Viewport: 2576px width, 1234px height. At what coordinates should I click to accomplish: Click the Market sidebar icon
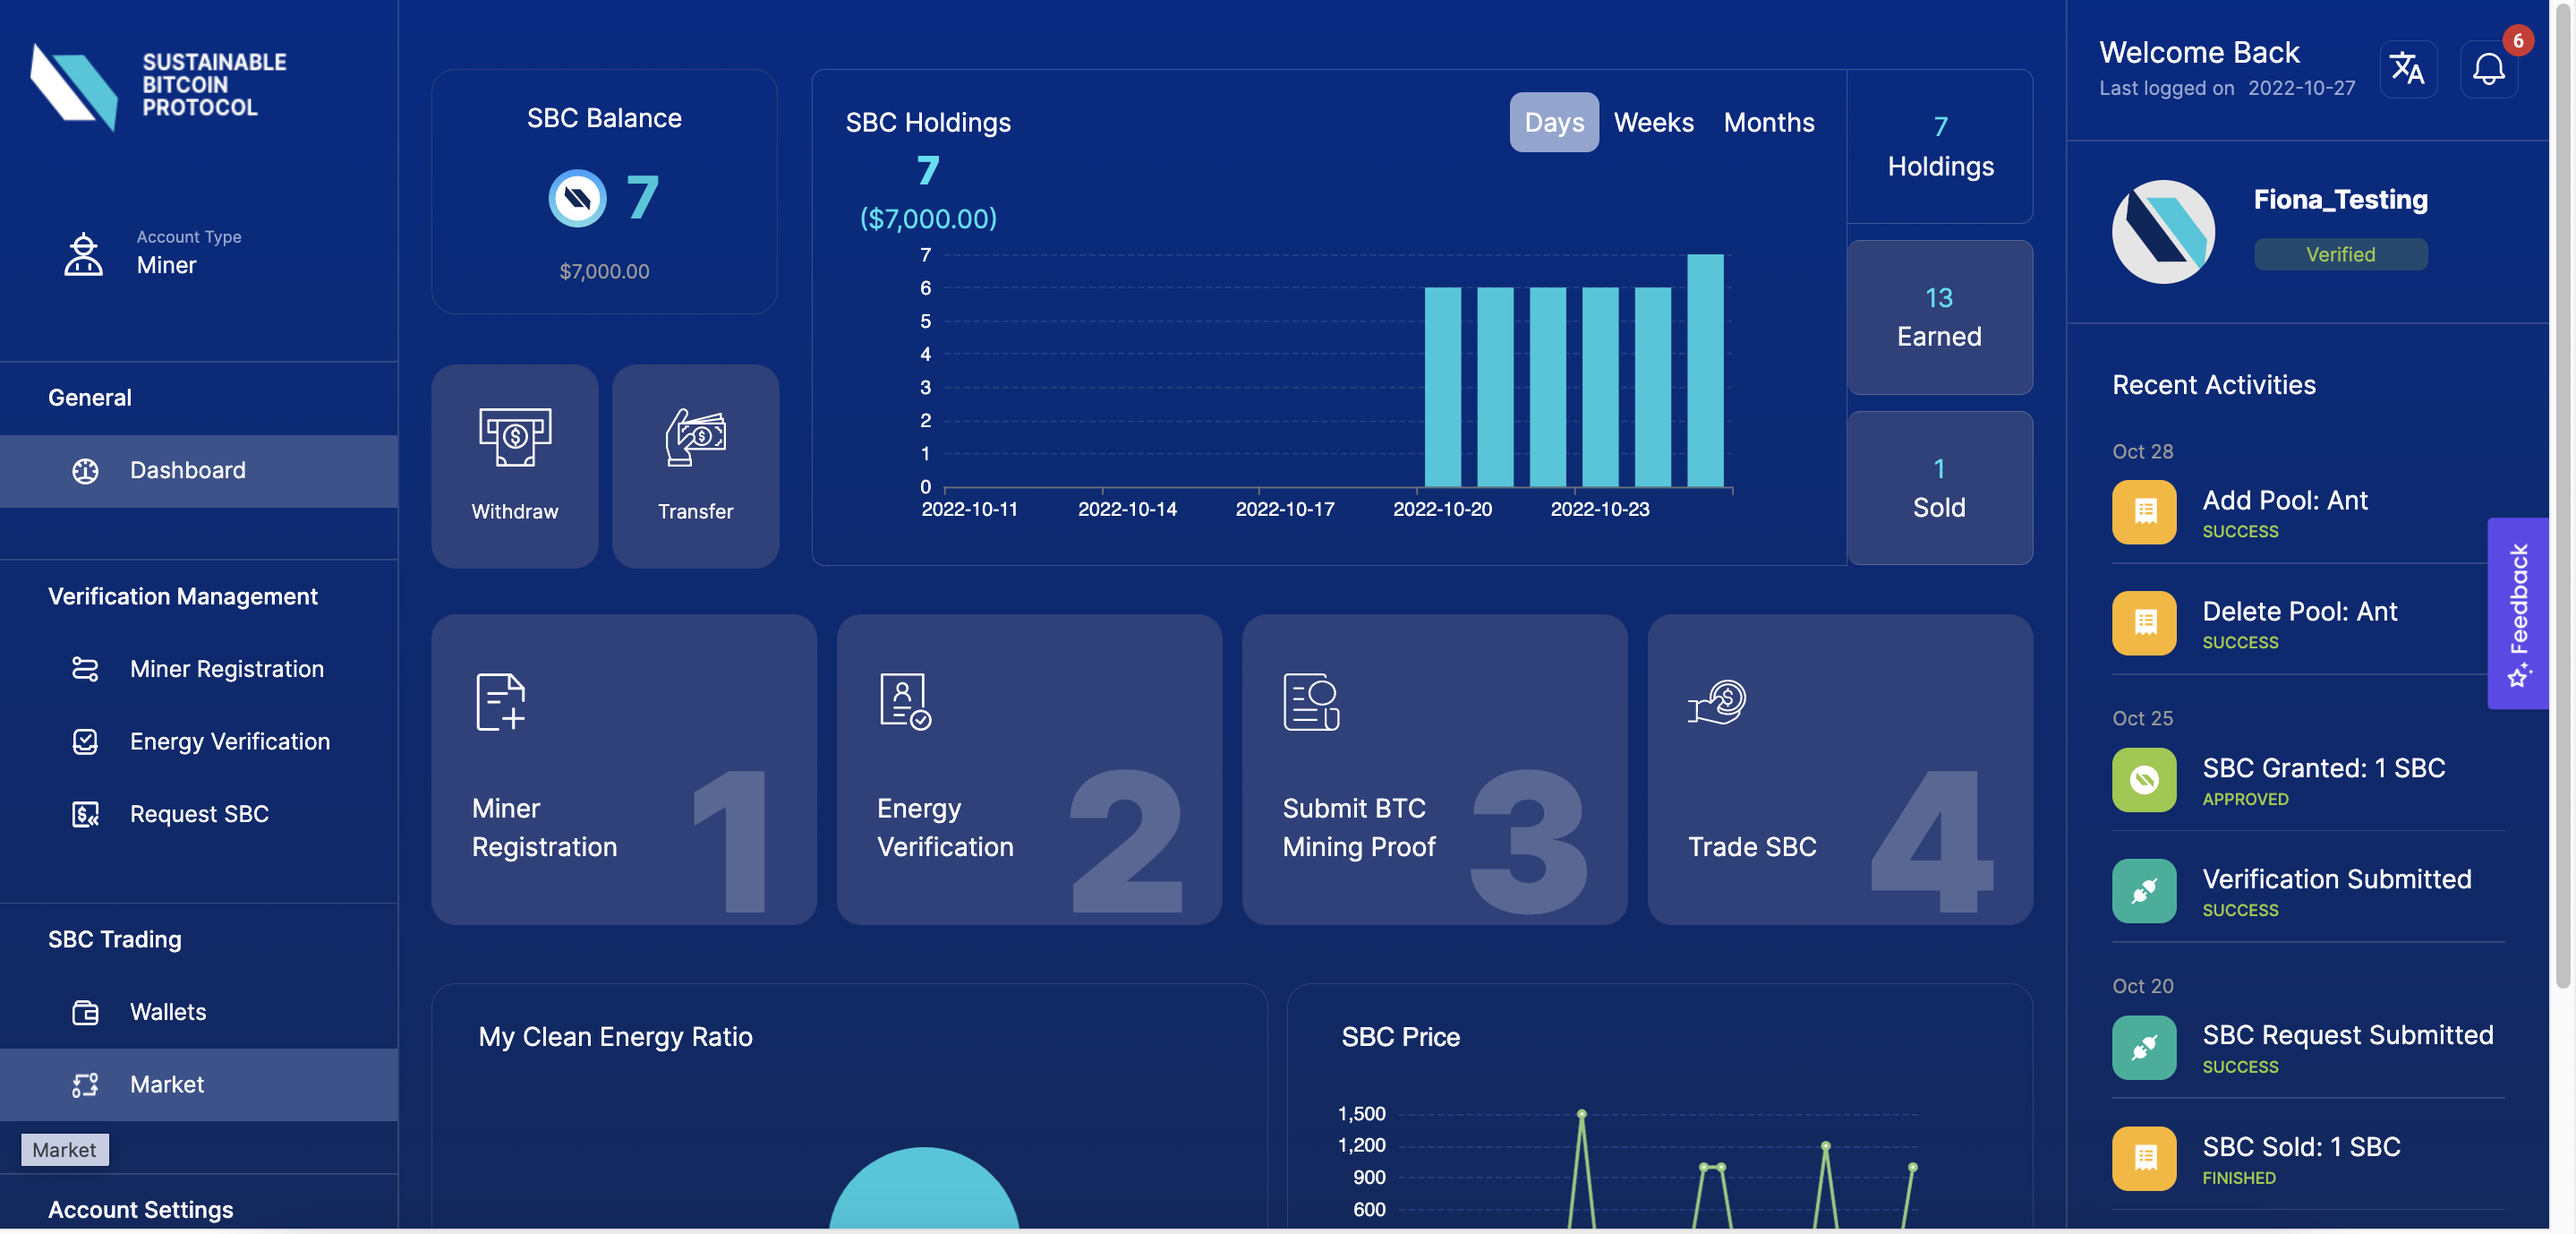coord(85,1084)
